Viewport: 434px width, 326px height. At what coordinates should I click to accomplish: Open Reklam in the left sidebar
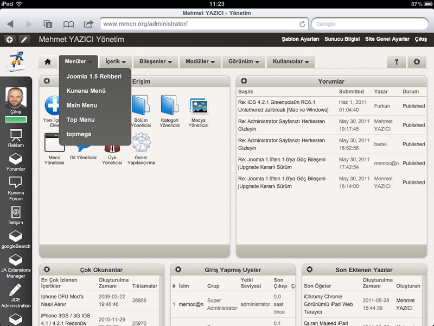(16, 139)
